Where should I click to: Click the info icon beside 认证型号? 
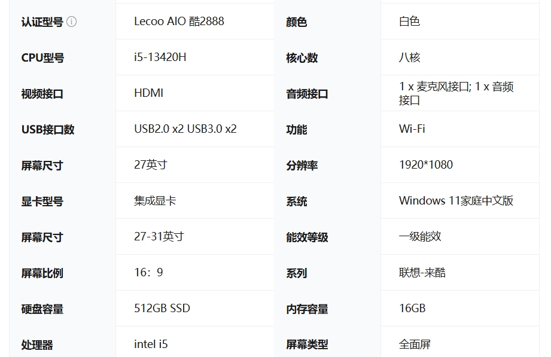(72, 22)
